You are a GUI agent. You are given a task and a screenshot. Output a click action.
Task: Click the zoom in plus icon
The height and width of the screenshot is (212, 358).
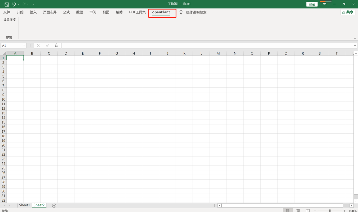pyautogui.click(x=344, y=211)
